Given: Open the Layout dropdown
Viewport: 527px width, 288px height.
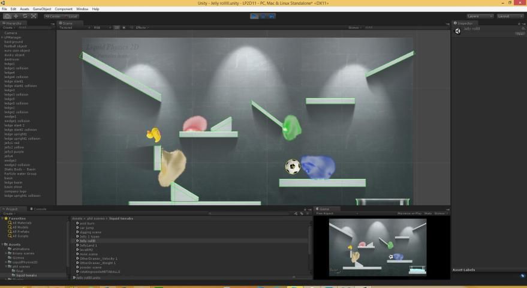Looking at the screenshot, I should pos(510,16).
